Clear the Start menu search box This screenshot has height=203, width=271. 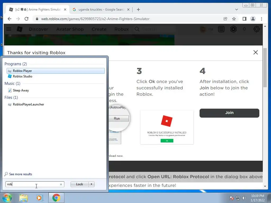61,184
